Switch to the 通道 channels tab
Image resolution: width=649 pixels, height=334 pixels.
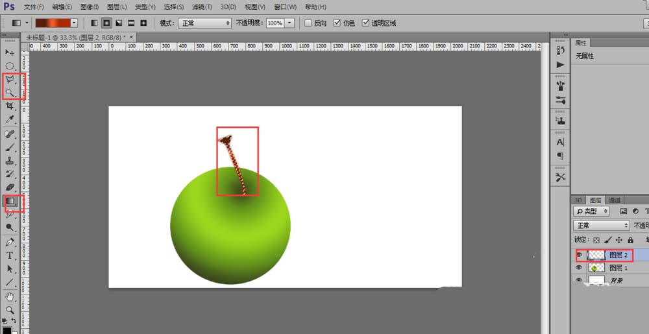[615, 200]
